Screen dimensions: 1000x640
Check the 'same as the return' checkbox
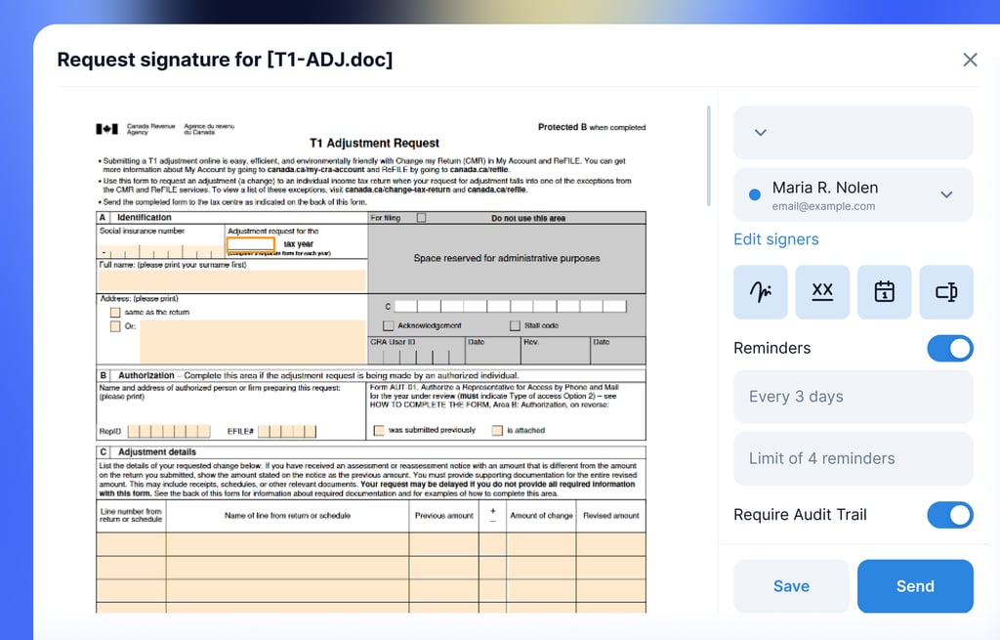pos(115,313)
